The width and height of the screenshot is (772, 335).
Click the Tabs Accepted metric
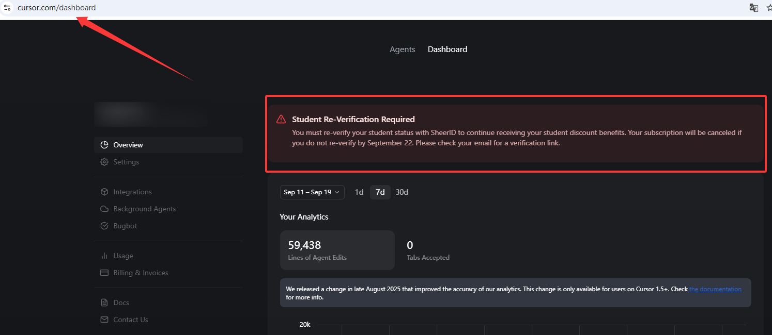428,250
